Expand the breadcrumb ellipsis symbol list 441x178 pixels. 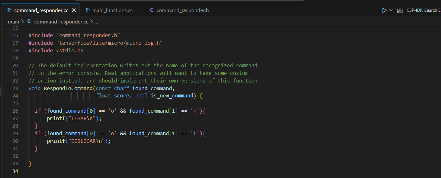[x=96, y=22]
